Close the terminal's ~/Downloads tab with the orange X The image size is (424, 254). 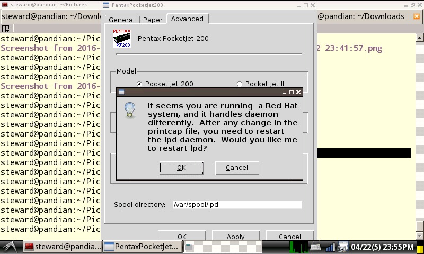[417, 16]
